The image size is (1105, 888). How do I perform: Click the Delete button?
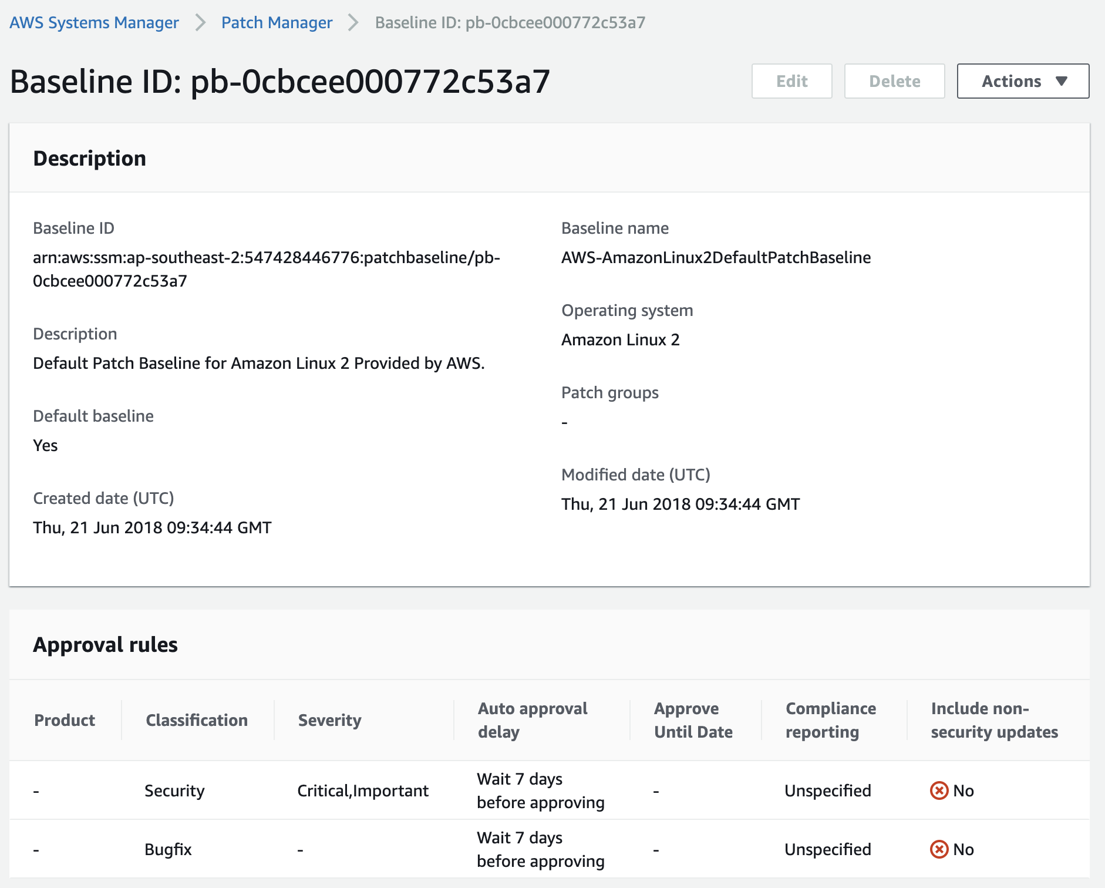[x=894, y=81]
